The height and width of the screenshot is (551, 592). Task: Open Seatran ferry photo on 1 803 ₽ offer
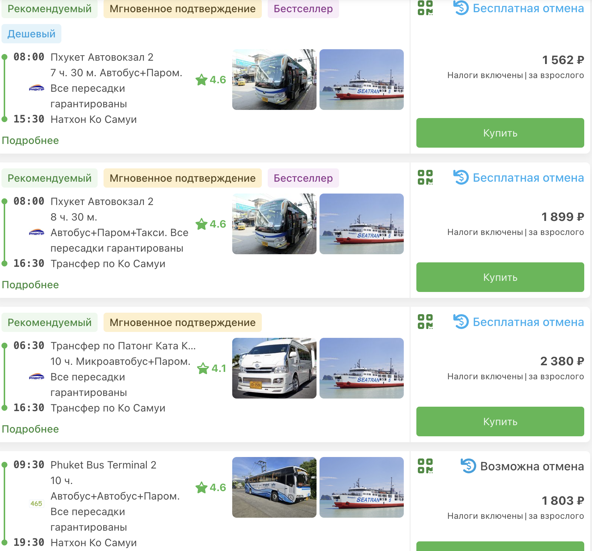coord(361,487)
